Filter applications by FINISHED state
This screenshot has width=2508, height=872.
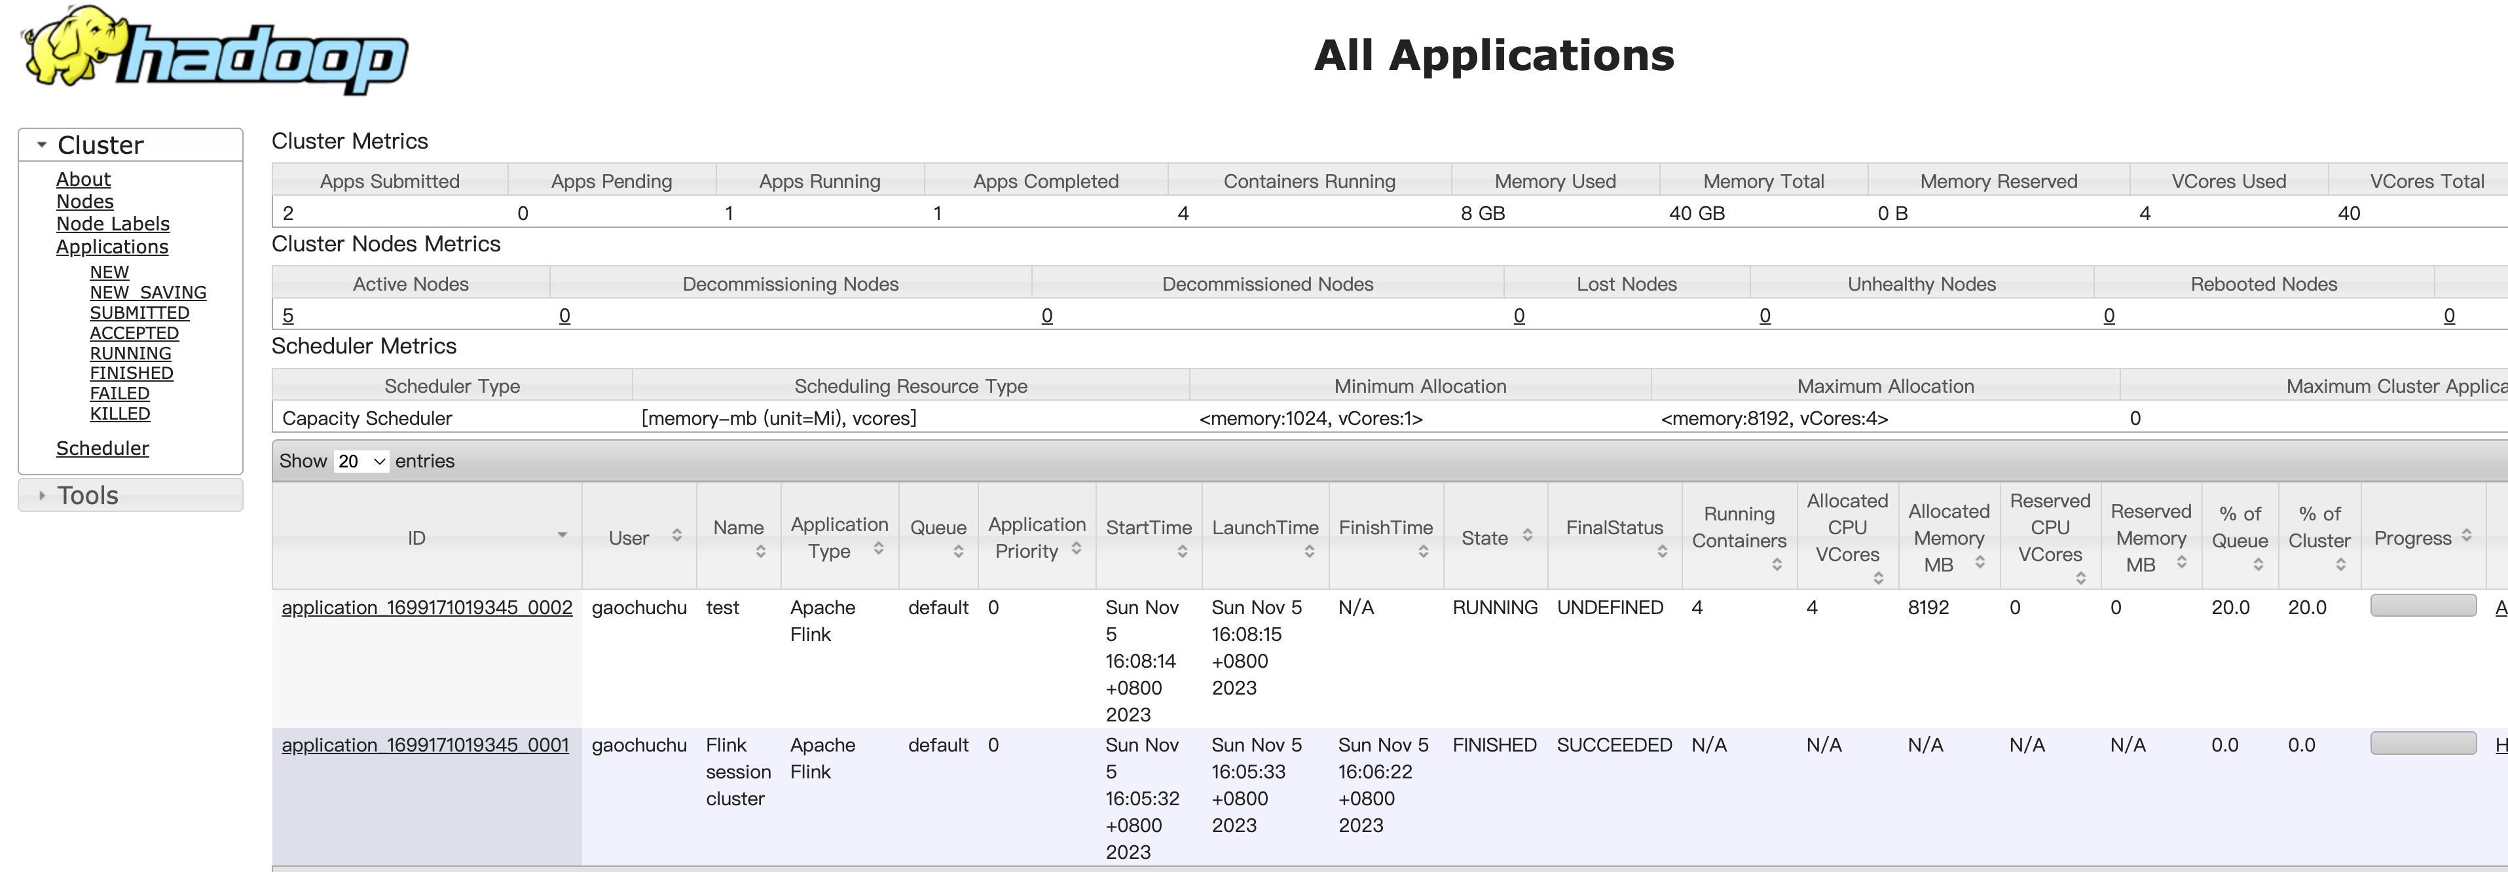tap(132, 374)
